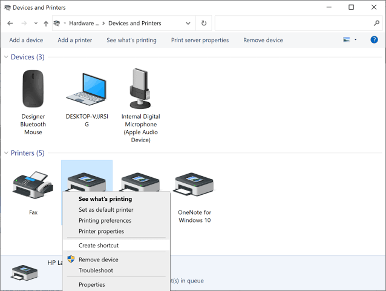Screen dimensions: 386x291
Task: Choose See what's printing in the context menu
Action: coord(116,198)
